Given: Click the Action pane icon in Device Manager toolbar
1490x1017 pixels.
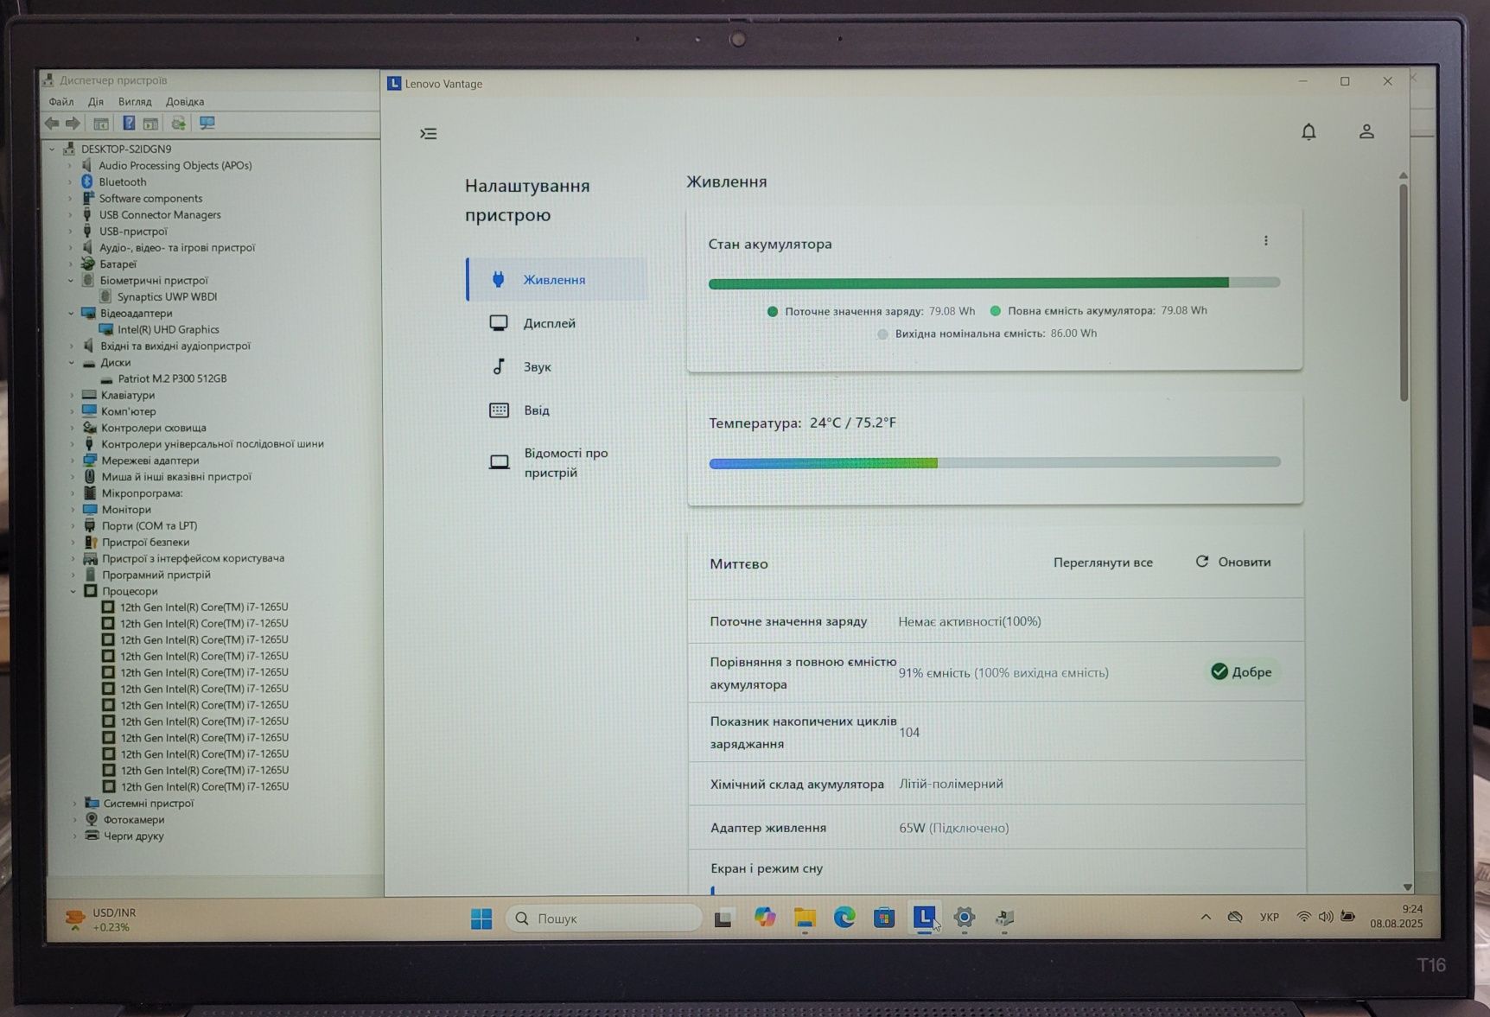Looking at the screenshot, I should coord(150,124).
